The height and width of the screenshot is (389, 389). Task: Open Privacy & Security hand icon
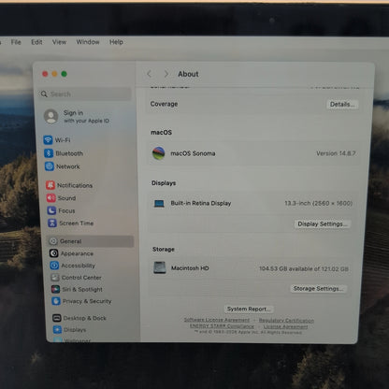pos(56,301)
